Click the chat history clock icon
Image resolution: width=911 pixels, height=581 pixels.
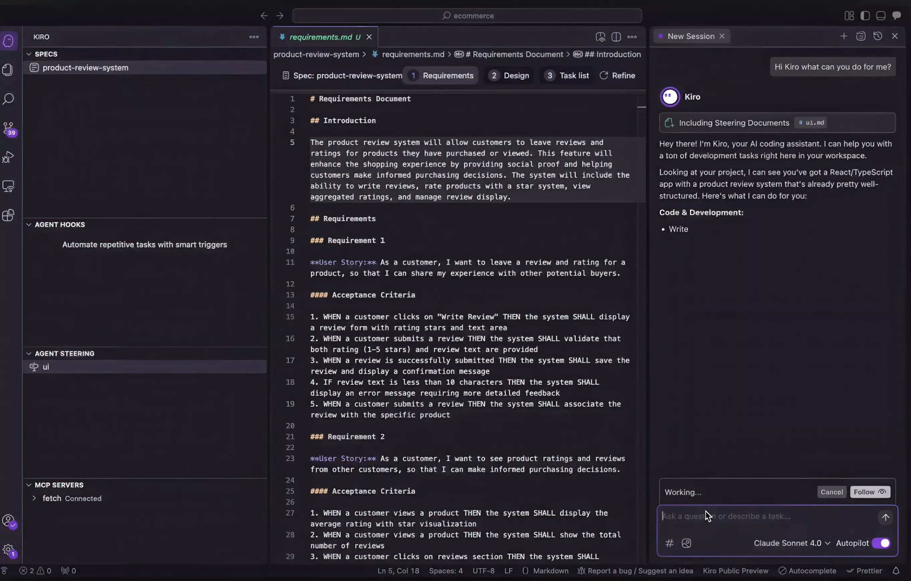(877, 36)
